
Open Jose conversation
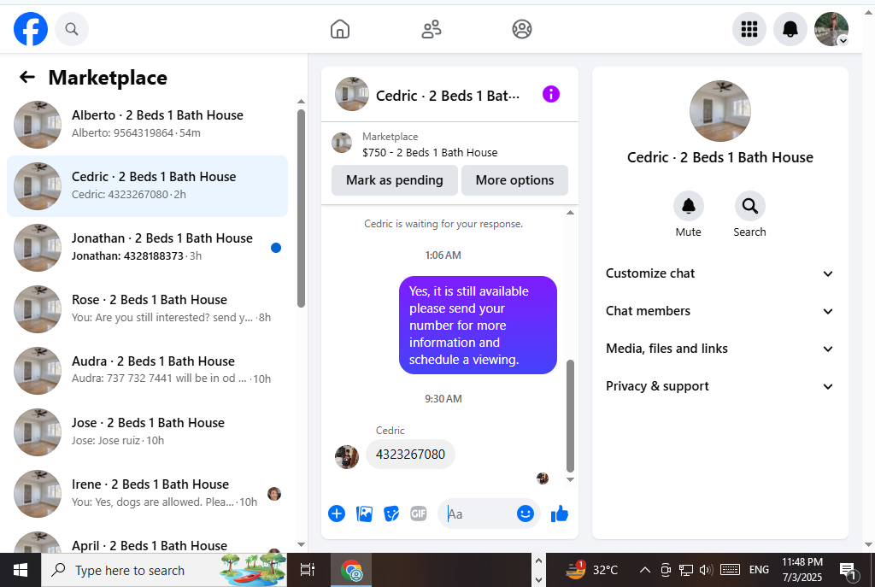click(147, 431)
